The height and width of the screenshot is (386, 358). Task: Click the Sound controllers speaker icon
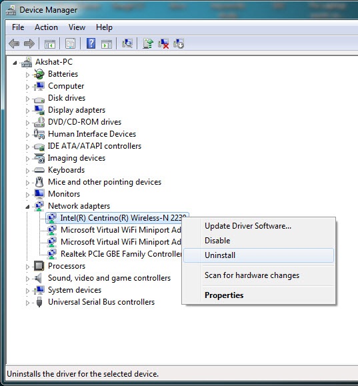pos(39,278)
